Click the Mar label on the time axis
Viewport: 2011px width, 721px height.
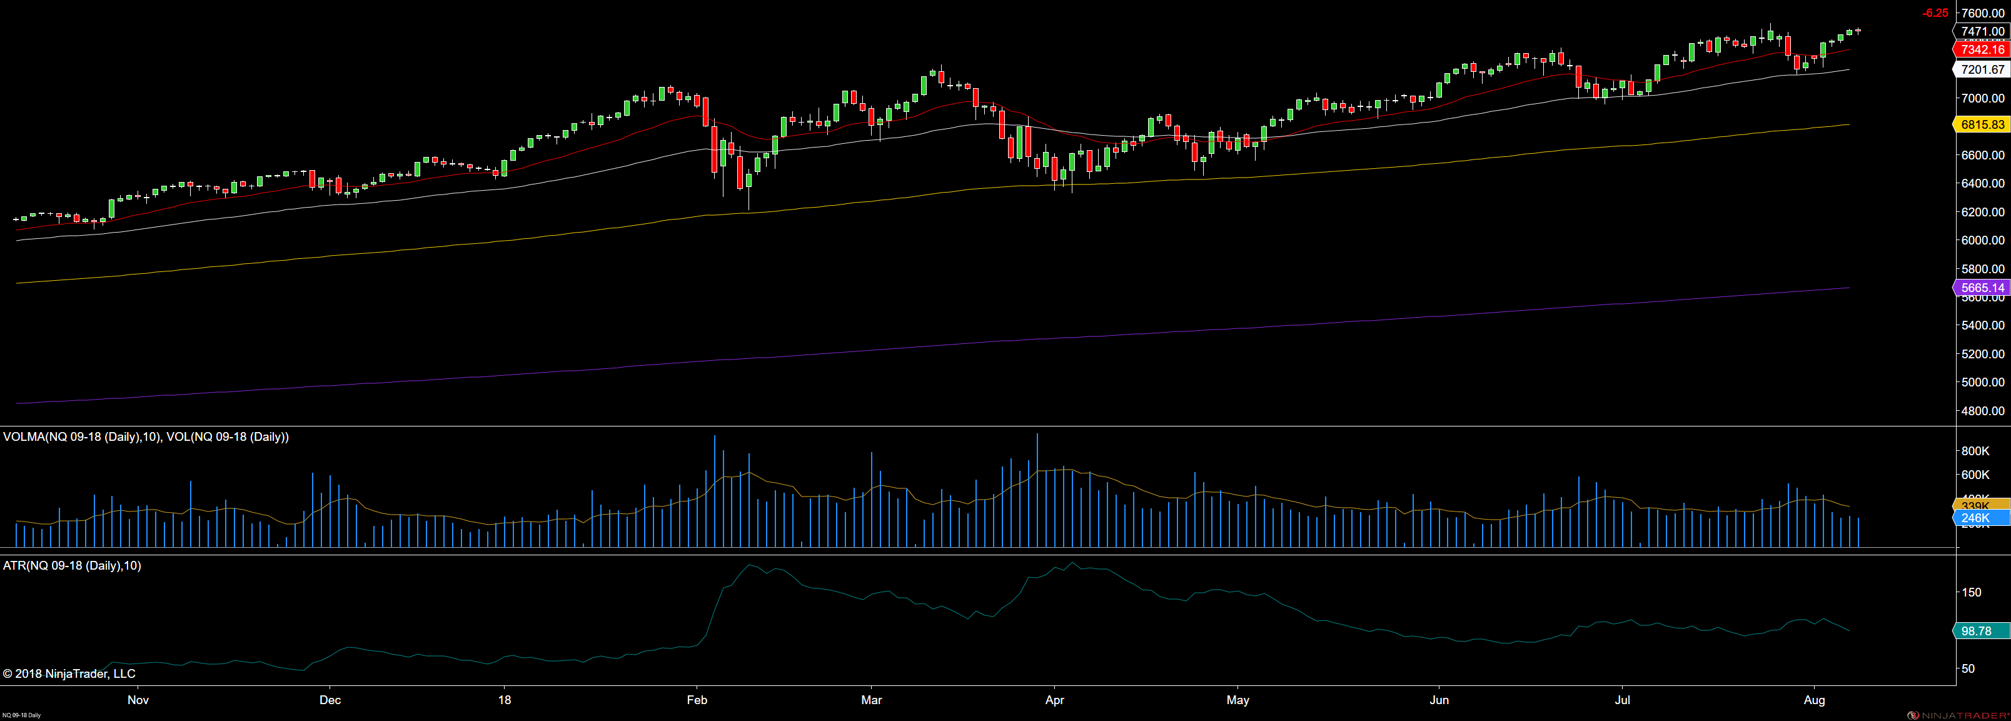[872, 700]
